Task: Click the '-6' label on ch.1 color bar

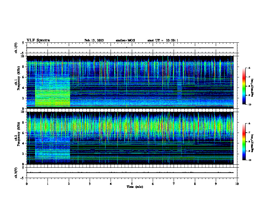Action: [248, 68]
